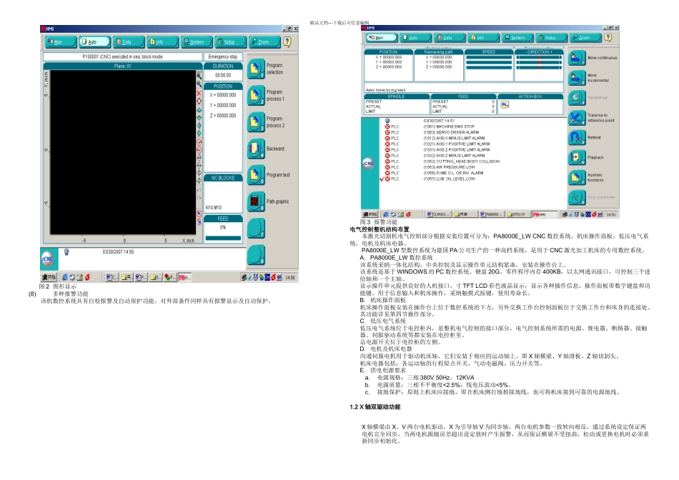Image resolution: width=679 pixels, height=480 pixels.
Task: Click the Backward function icon
Action: tap(256, 149)
